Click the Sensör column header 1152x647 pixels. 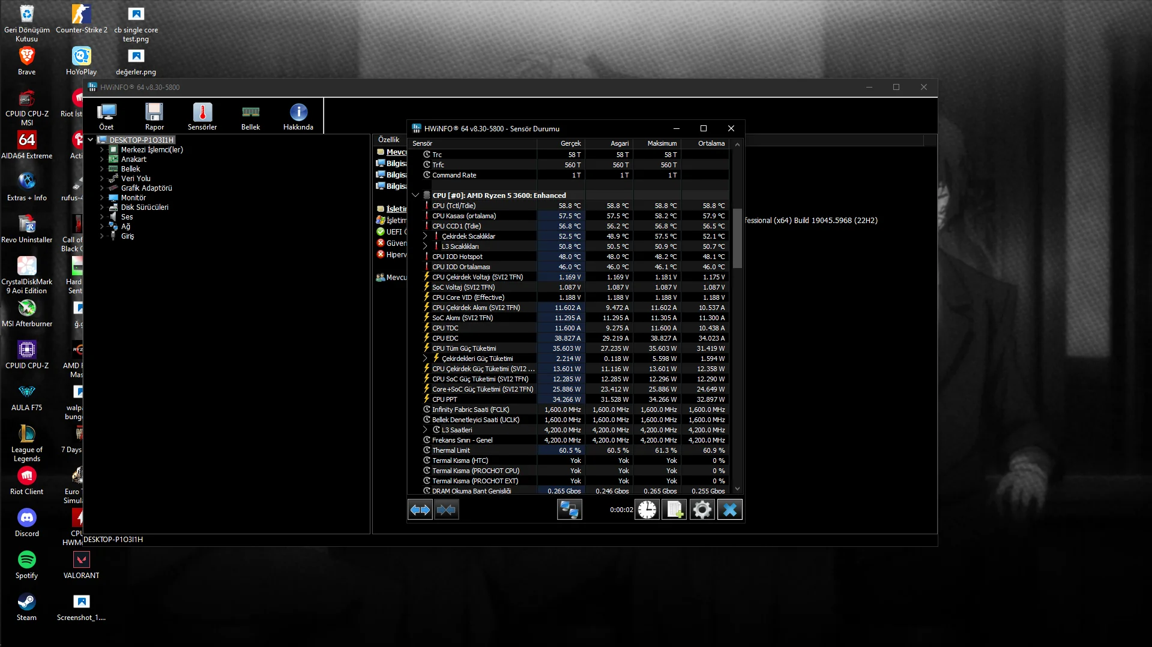[x=472, y=144]
